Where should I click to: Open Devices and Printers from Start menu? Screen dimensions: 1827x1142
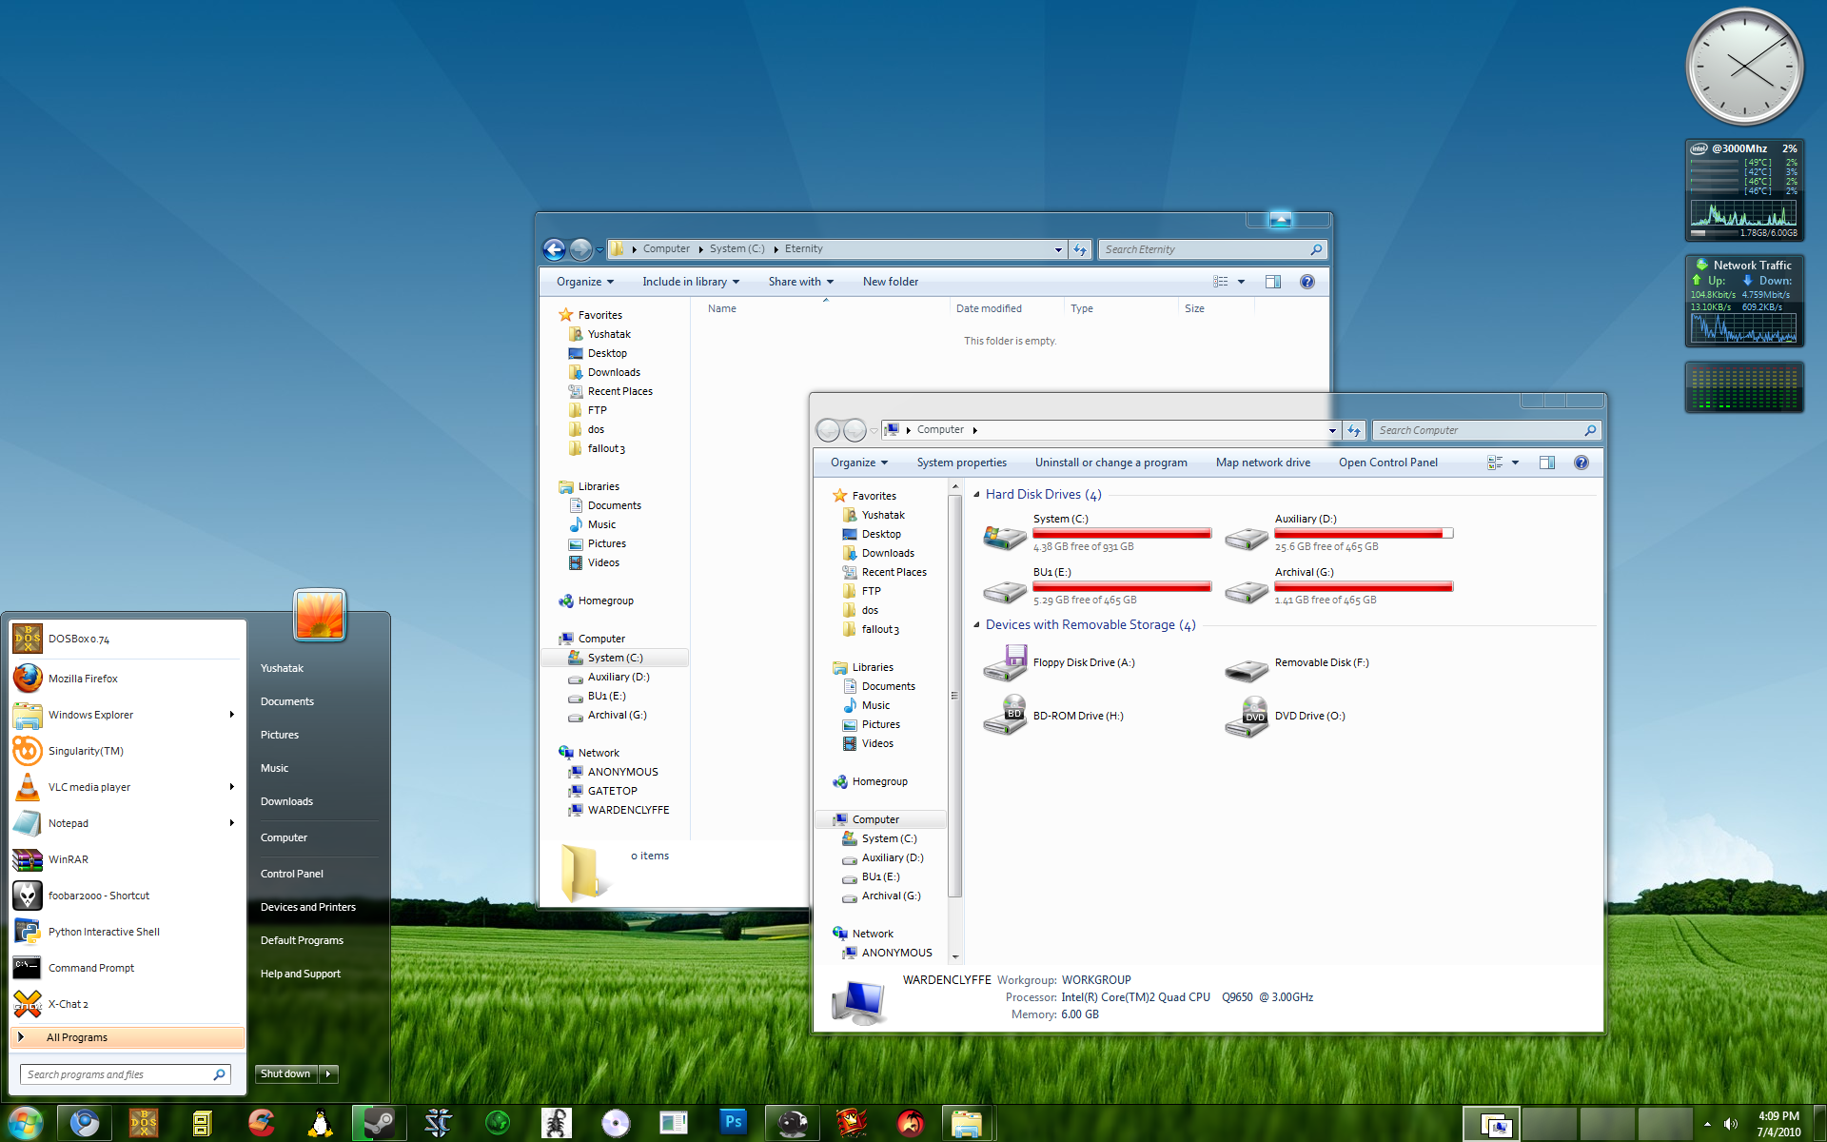click(x=307, y=906)
